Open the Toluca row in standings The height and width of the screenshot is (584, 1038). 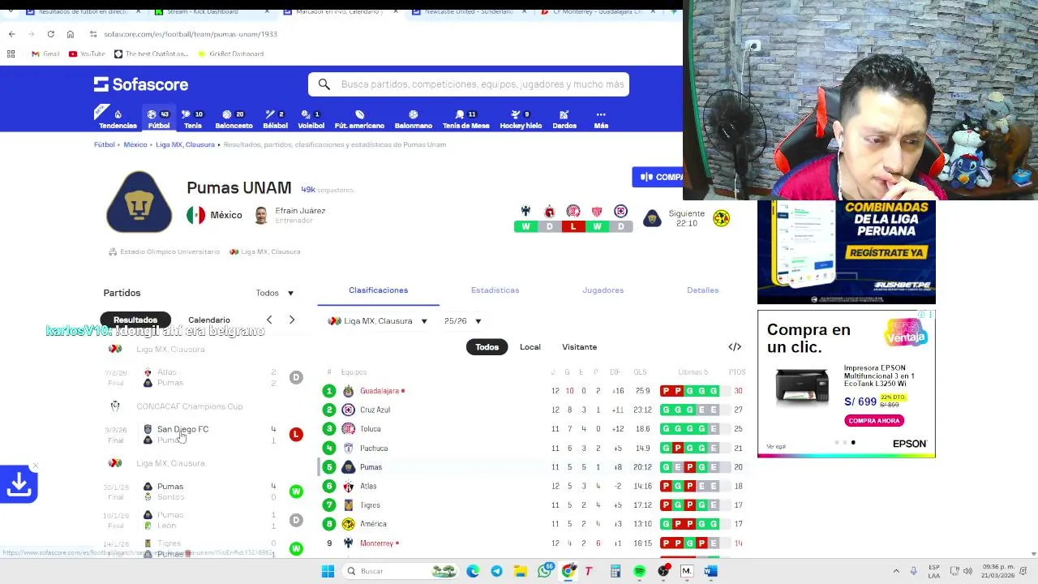click(x=535, y=429)
